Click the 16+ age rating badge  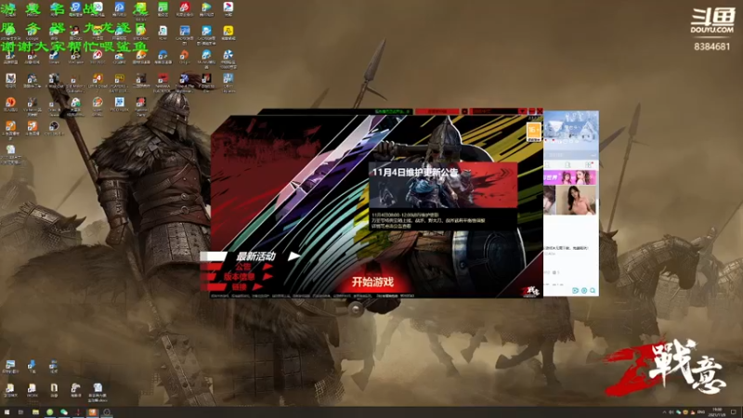pyautogui.click(x=534, y=131)
